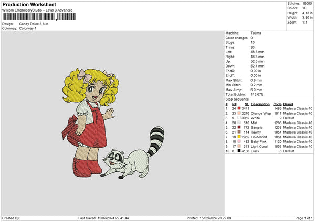This screenshot has height=222, width=315.
Task: Click the 'Created By:' footer label
Action: 11,218
